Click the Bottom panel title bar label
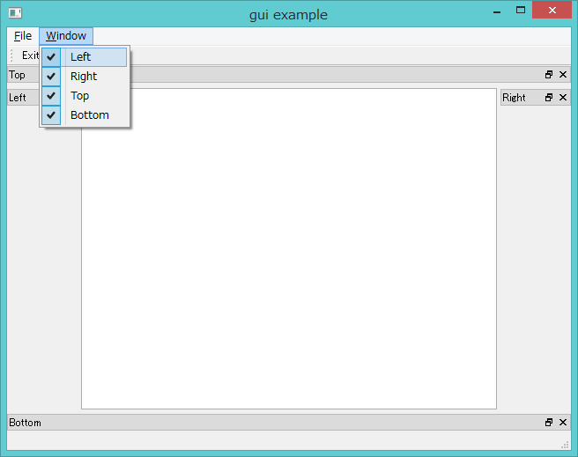Viewport: 578px width, 457px height. pos(25,423)
